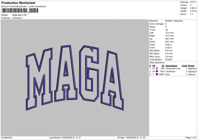Click the MAGA embroidery design preview
Screen dimensions: 198x140
click(x=75, y=78)
